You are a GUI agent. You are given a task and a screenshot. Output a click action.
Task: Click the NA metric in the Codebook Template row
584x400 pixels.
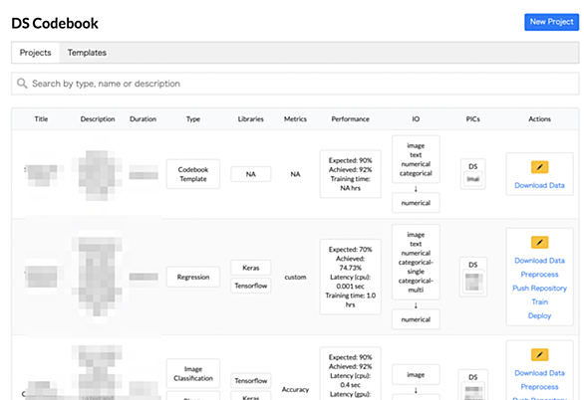(x=295, y=174)
